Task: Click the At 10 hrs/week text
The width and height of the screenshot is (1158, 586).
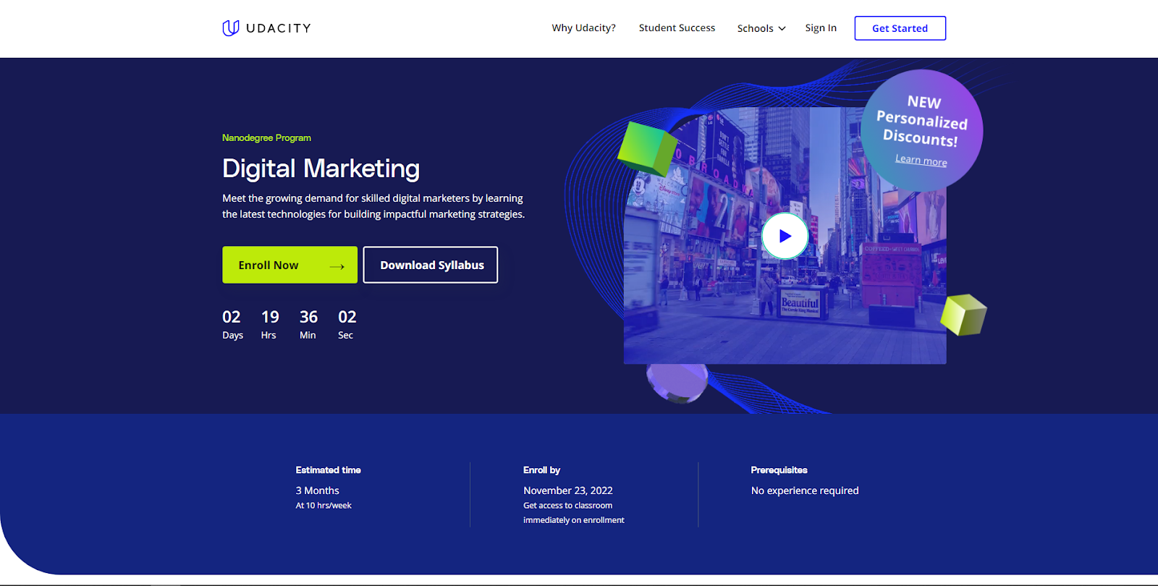Action: point(324,506)
